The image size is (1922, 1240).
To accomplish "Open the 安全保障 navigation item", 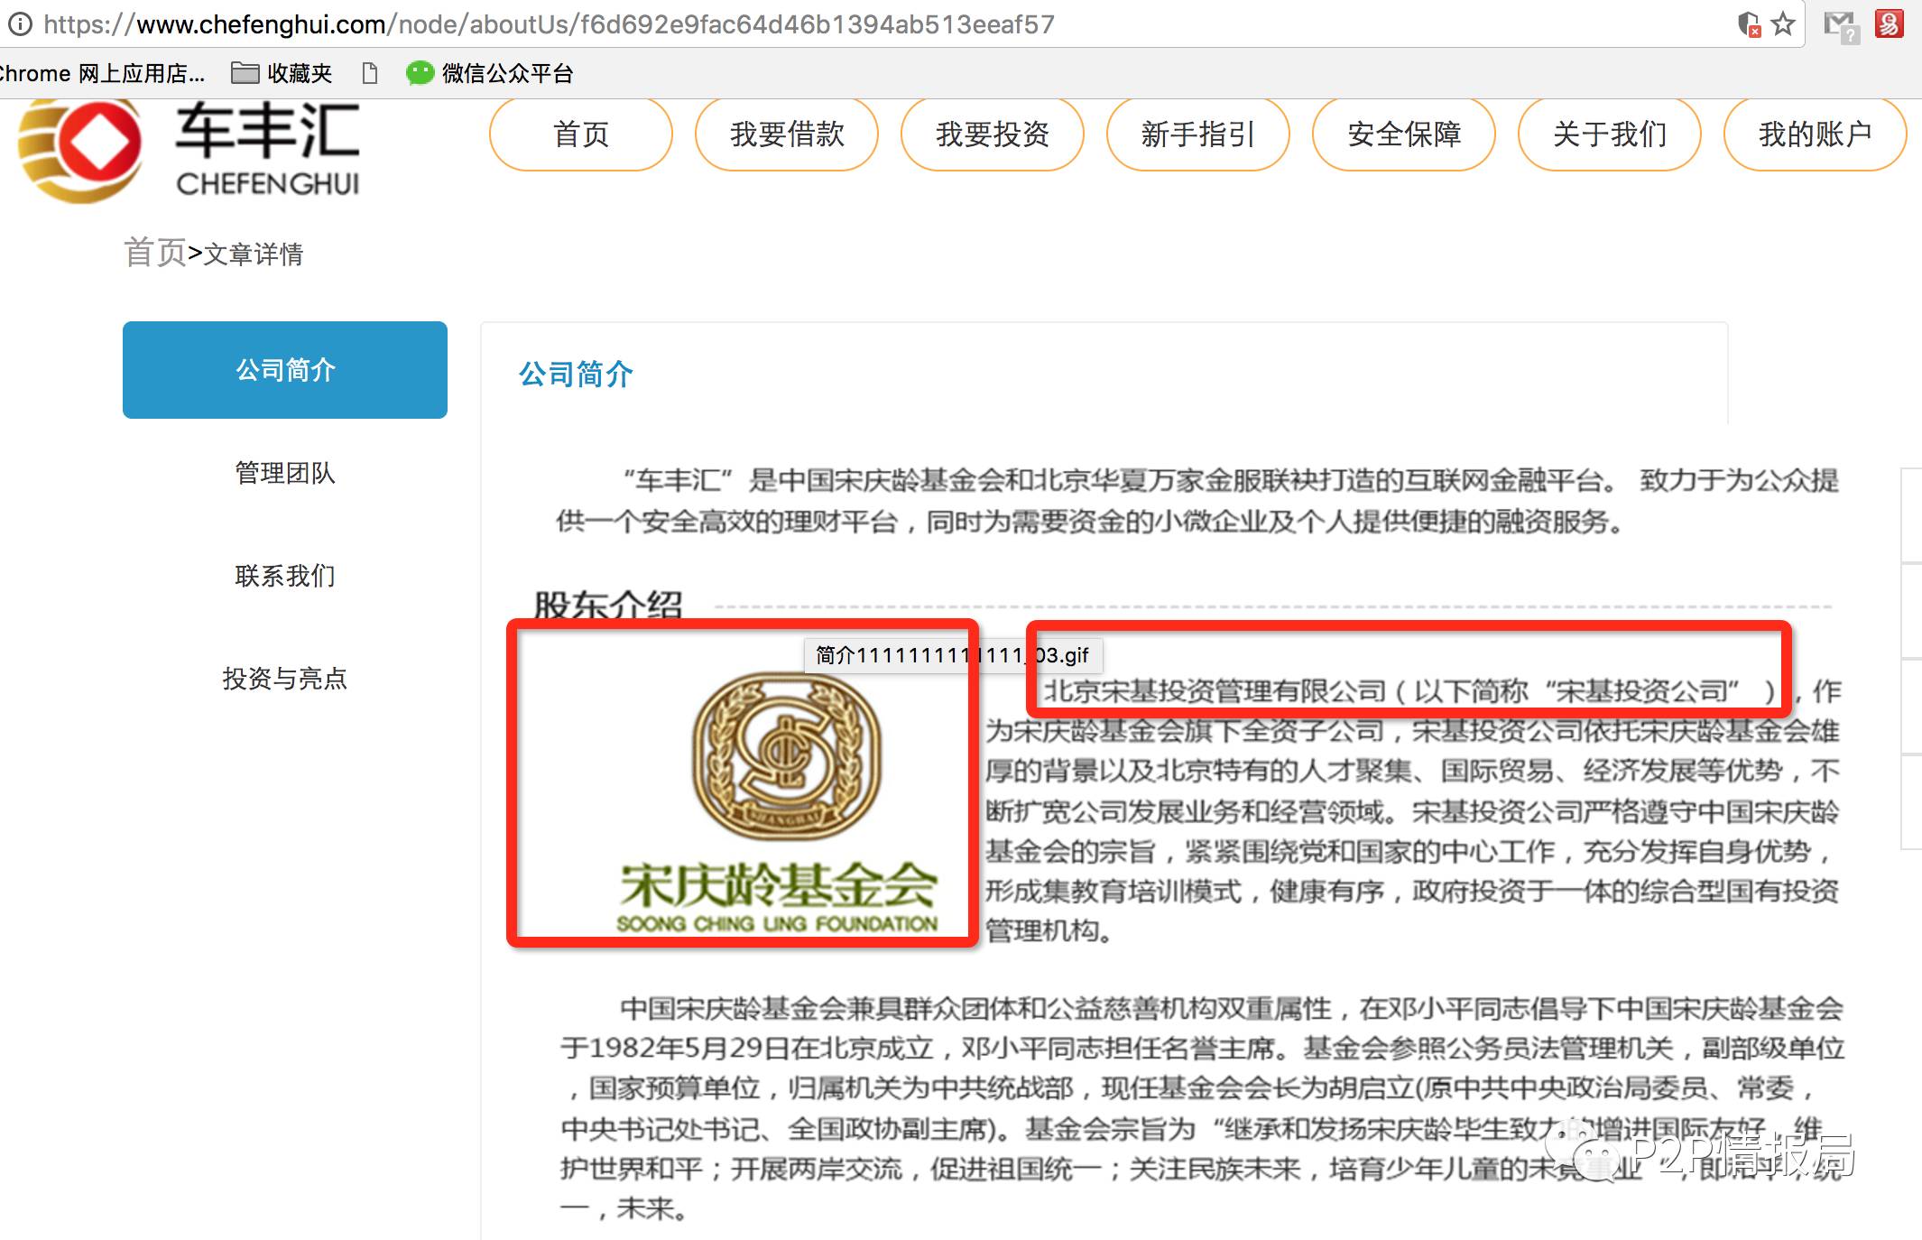I will tap(1404, 134).
